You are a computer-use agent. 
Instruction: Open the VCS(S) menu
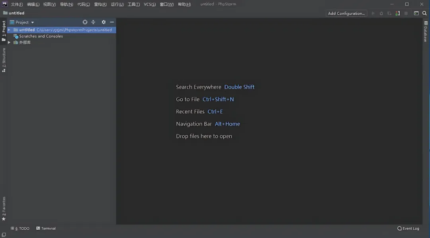coord(150,4)
